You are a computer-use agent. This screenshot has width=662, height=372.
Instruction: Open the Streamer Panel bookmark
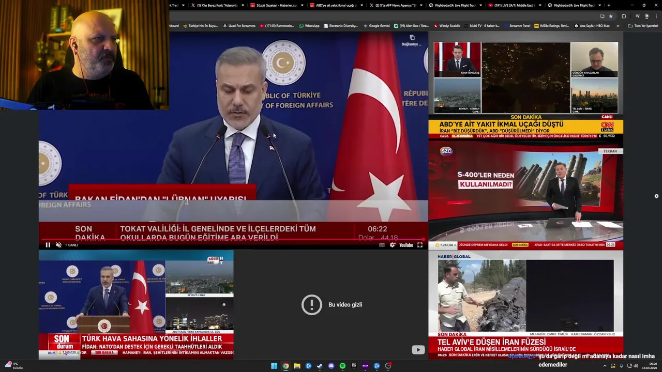click(517, 25)
